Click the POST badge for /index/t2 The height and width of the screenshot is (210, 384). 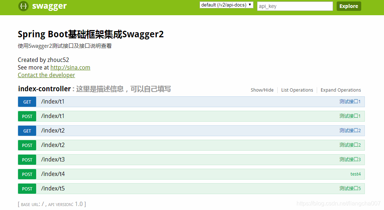click(27, 145)
